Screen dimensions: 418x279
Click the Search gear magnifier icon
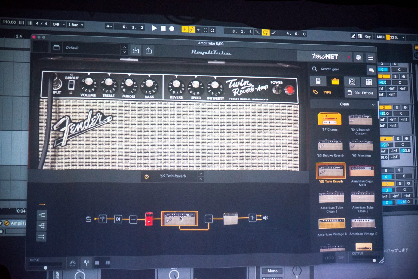tap(315, 69)
